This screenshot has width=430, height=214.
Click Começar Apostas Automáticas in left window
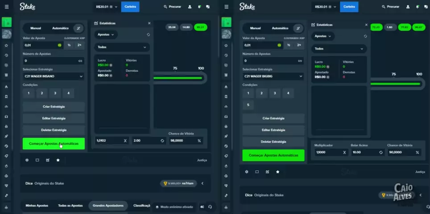tap(54, 144)
